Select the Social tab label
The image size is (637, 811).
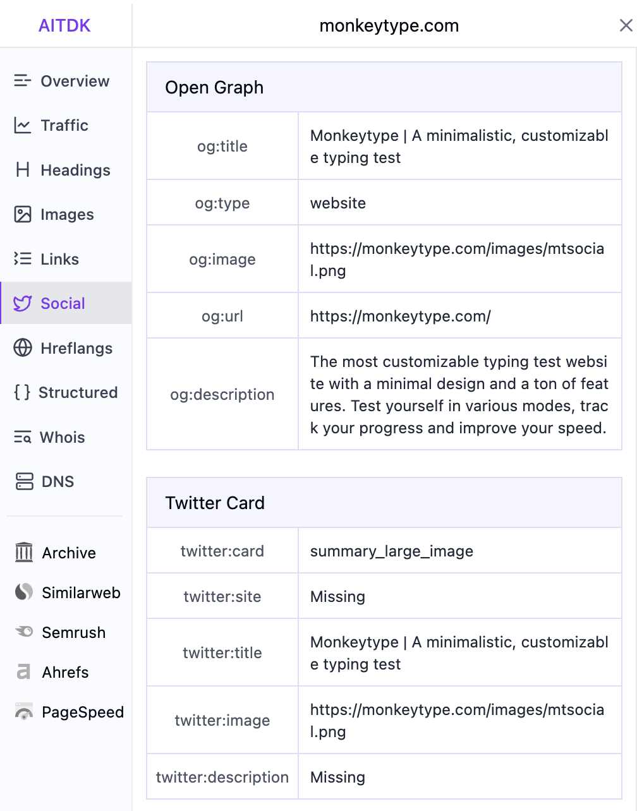pyautogui.click(x=63, y=303)
